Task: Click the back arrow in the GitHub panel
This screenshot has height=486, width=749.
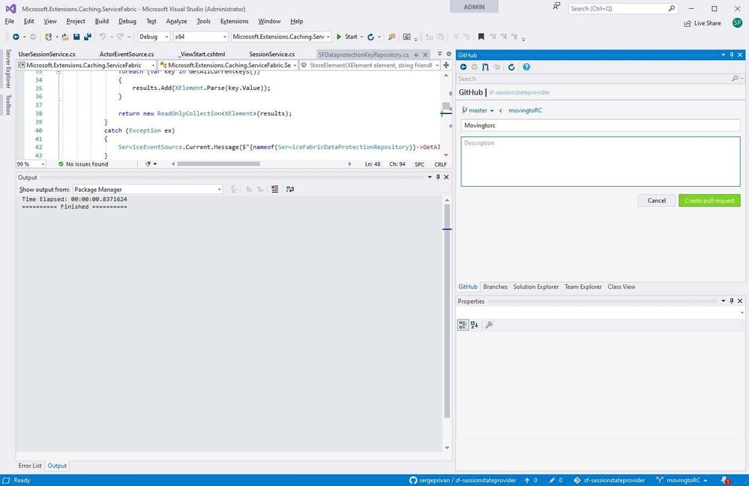Action: click(x=463, y=67)
